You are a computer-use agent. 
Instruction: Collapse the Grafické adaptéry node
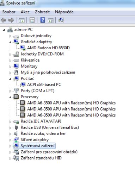click(x=10, y=42)
